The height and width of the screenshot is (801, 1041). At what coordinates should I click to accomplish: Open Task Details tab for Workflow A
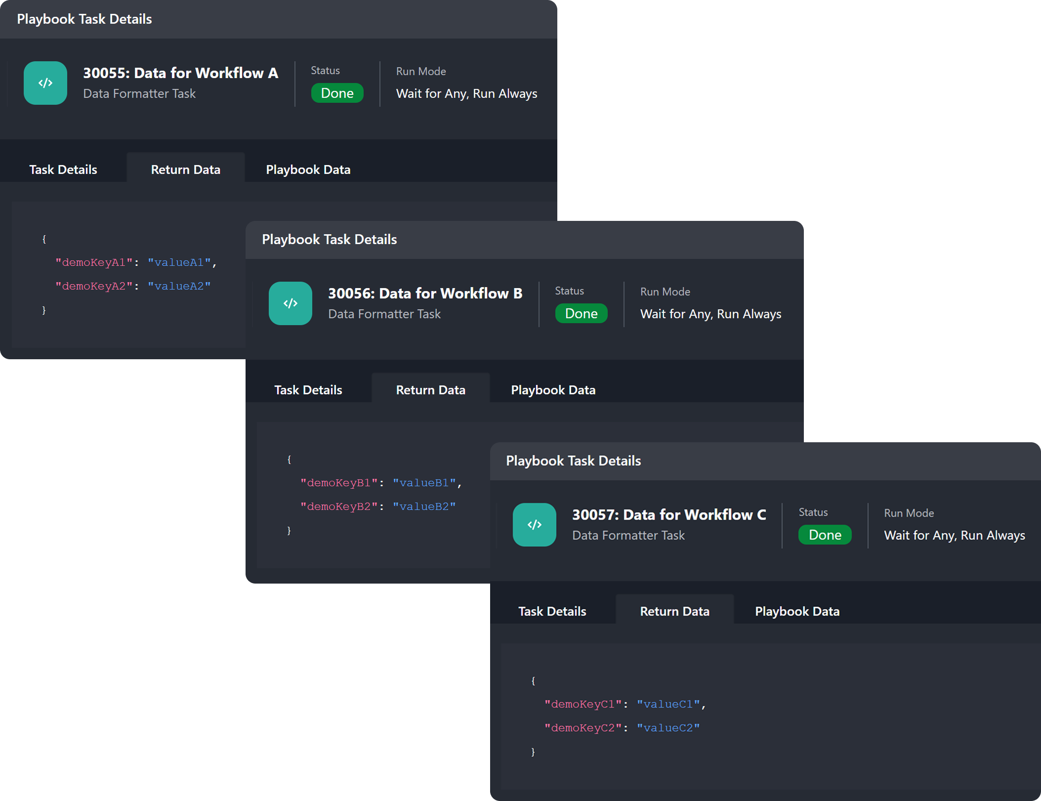[63, 169]
